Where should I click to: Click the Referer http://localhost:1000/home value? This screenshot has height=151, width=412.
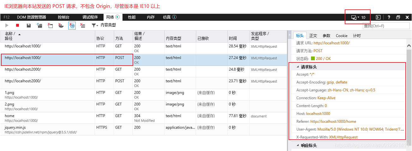pyautogui.click(x=333, y=121)
